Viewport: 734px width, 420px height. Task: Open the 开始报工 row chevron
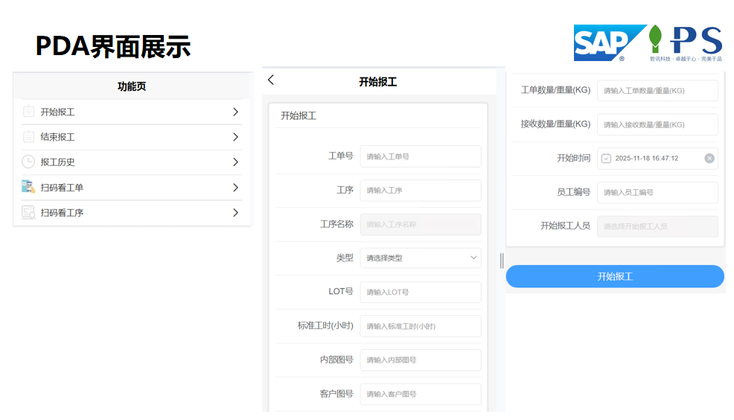click(x=235, y=112)
